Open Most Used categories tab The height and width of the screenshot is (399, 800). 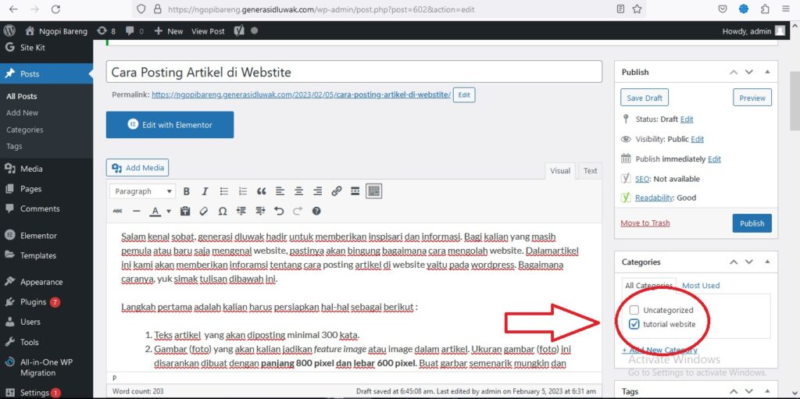[701, 286]
